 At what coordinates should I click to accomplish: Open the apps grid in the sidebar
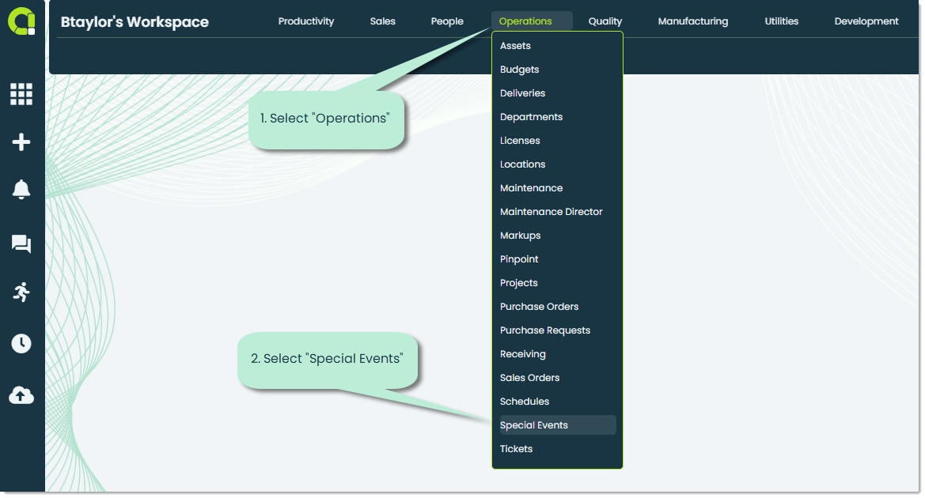(x=21, y=94)
